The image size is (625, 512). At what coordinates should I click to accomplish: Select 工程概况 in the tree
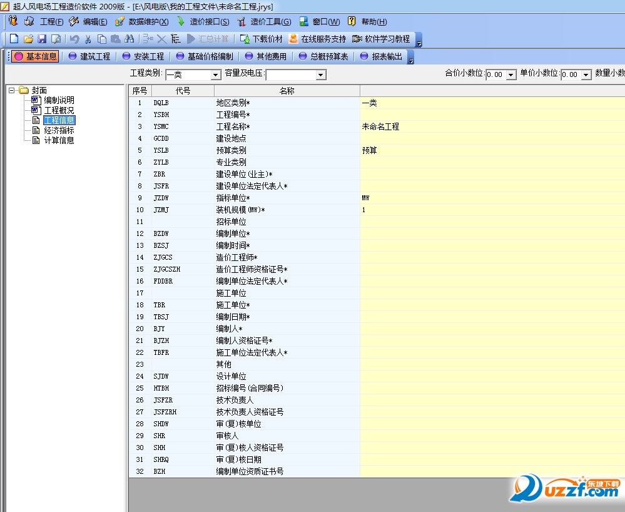[x=59, y=110]
